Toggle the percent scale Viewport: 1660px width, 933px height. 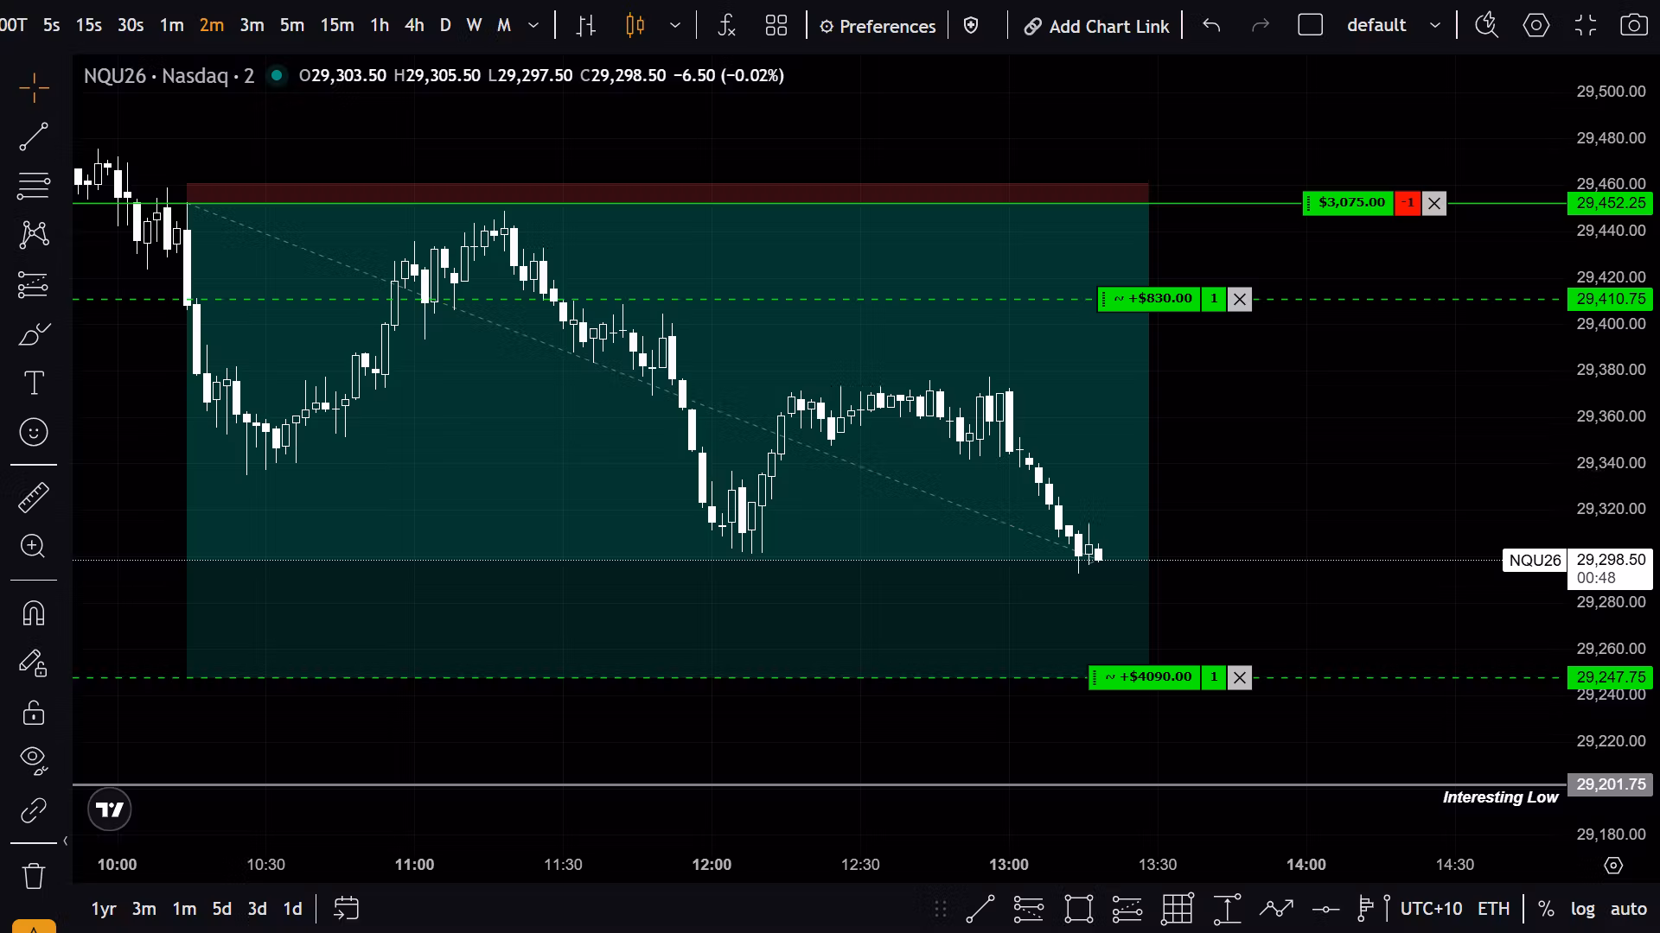click(1546, 909)
